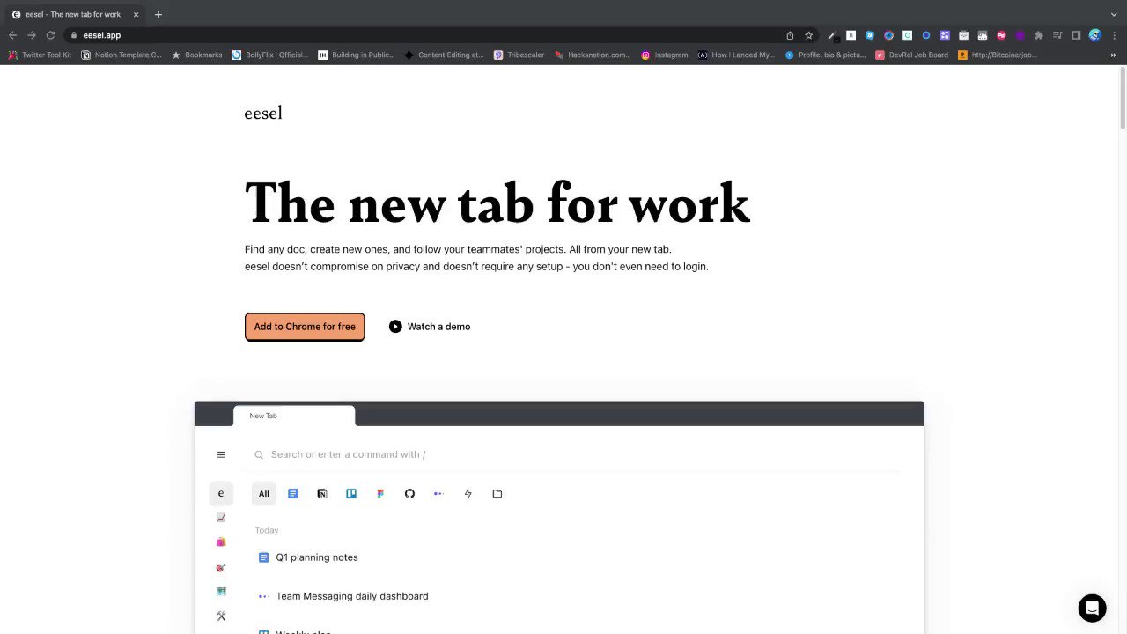
Task: Toggle the All results filter
Action: [x=263, y=493]
